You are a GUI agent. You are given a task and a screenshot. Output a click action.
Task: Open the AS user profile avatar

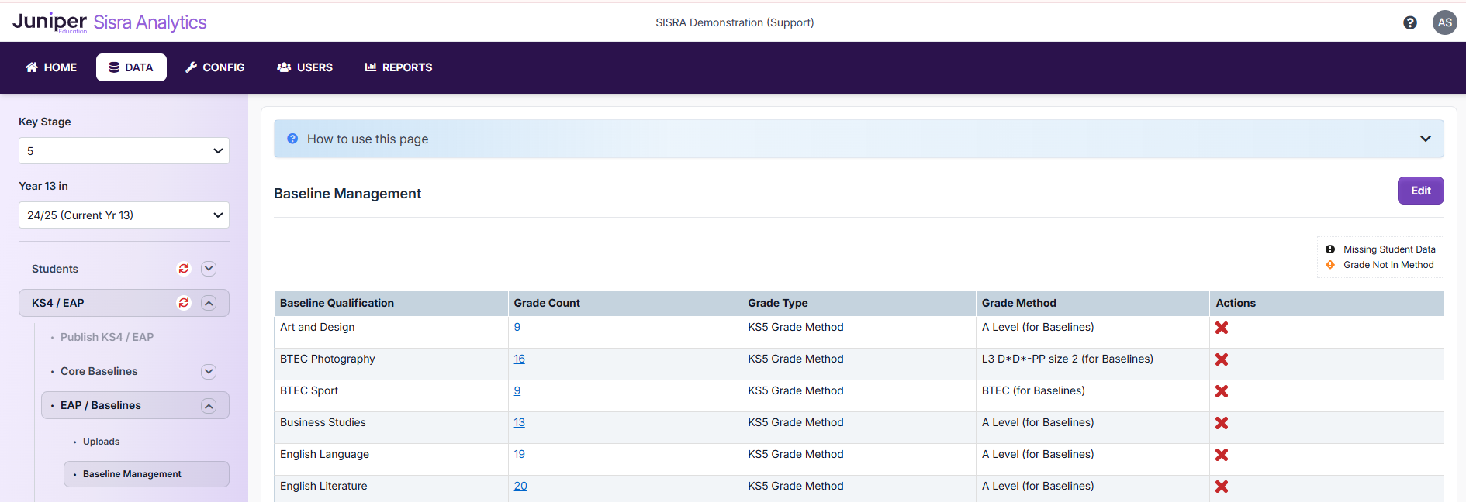click(1444, 22)
